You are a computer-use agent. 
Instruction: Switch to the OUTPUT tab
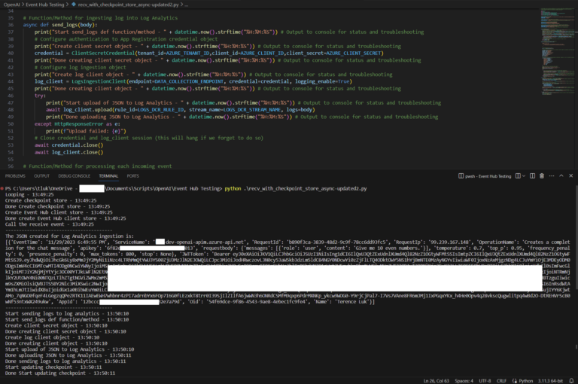[x=41, y=176]
